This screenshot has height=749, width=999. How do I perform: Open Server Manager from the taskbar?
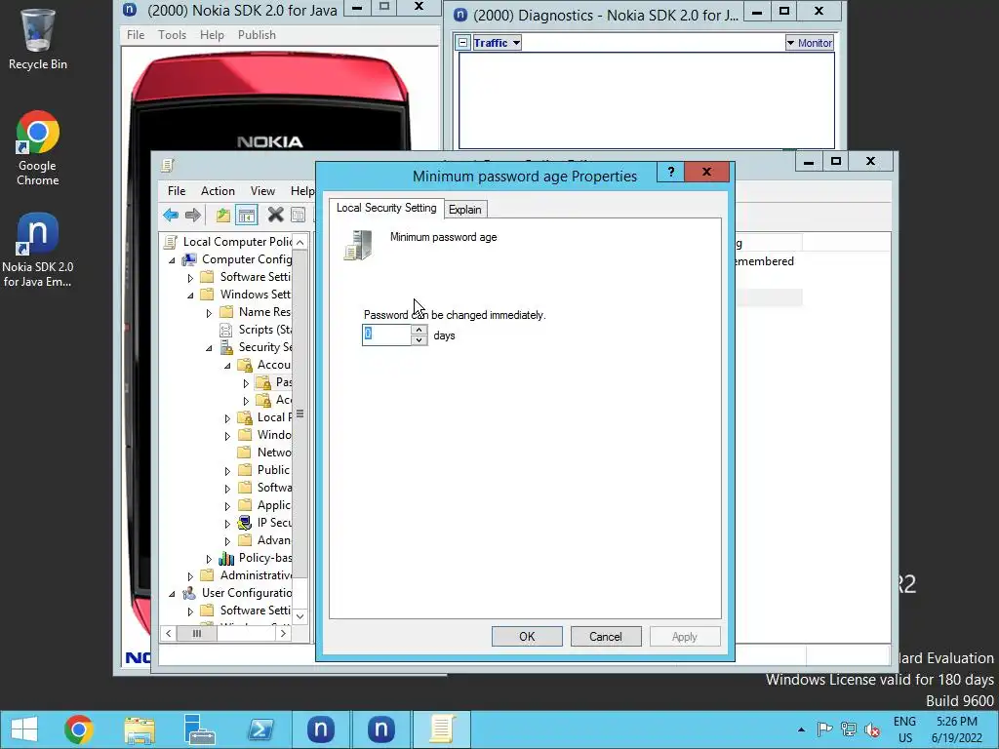pyautogui.click(x=199, y=729)
